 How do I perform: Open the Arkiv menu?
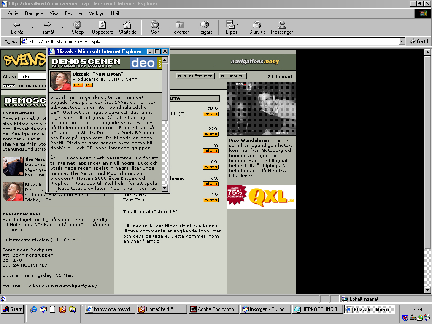(13, 13)
